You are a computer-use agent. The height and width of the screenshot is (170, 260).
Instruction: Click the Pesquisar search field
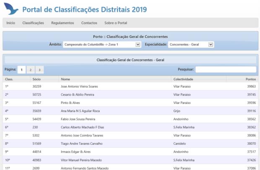[x=226, y=69]
